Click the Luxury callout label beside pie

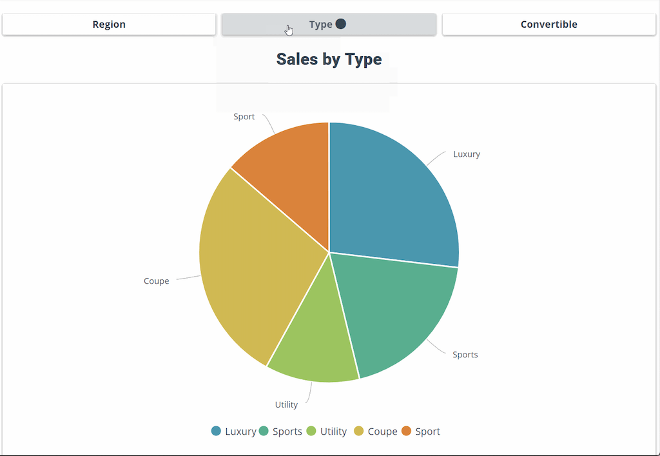467,154
